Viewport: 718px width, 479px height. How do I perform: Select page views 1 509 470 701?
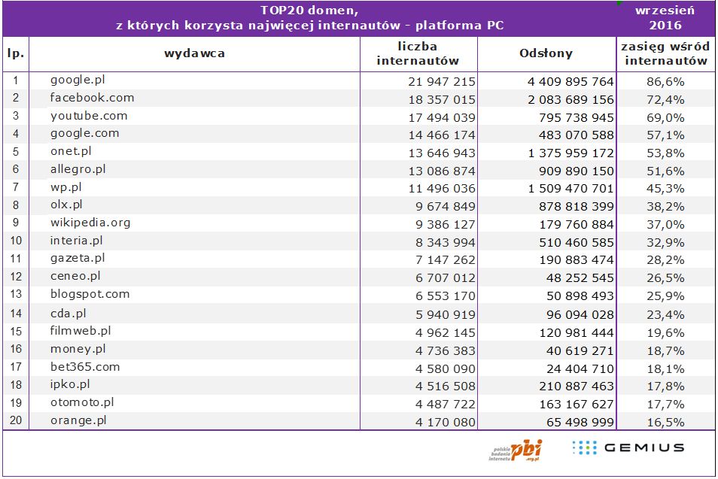(570, 189)
